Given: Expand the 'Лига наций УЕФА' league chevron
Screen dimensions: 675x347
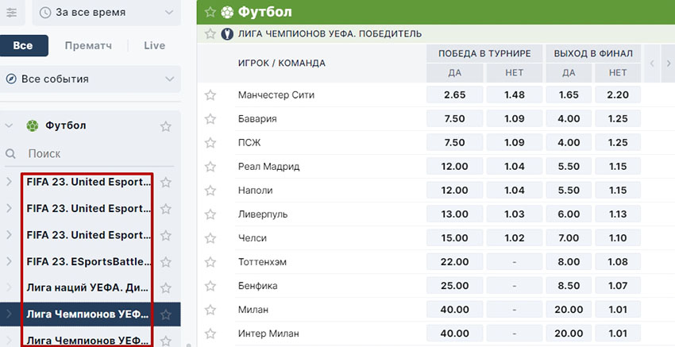Looking at the screenshot, I should [x=9, y=288].
